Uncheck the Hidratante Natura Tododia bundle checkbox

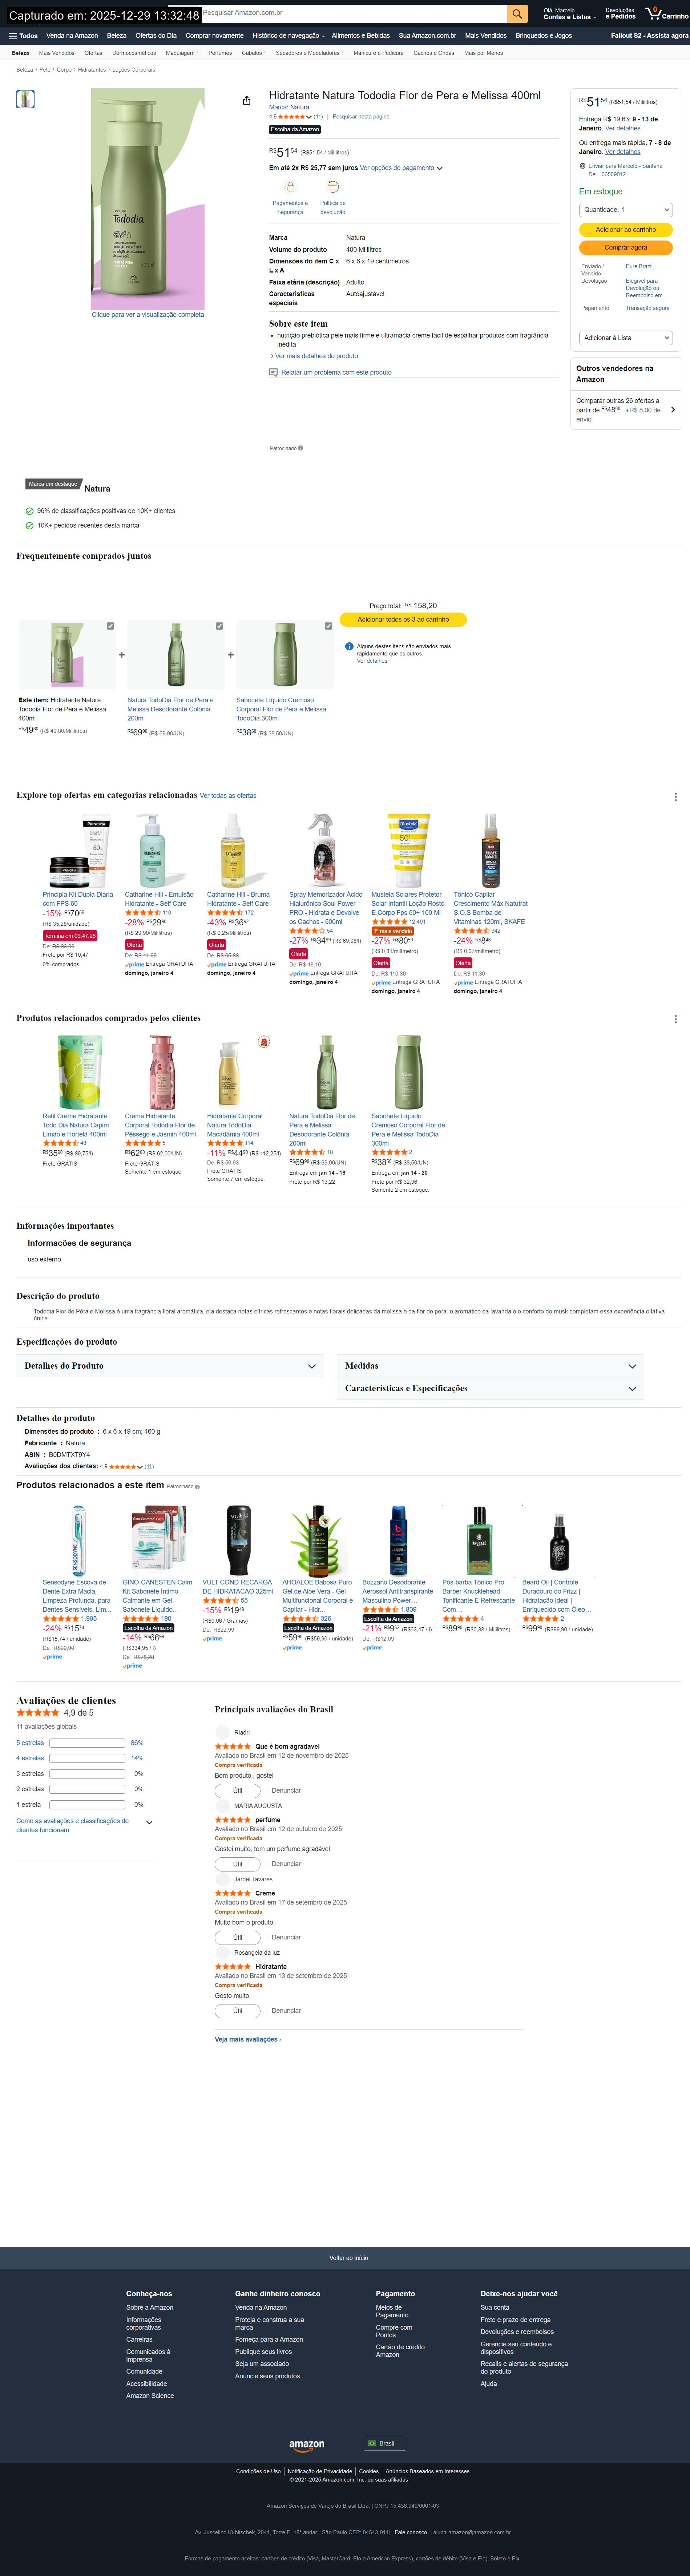pyautogui.click(x=110, y=626)
